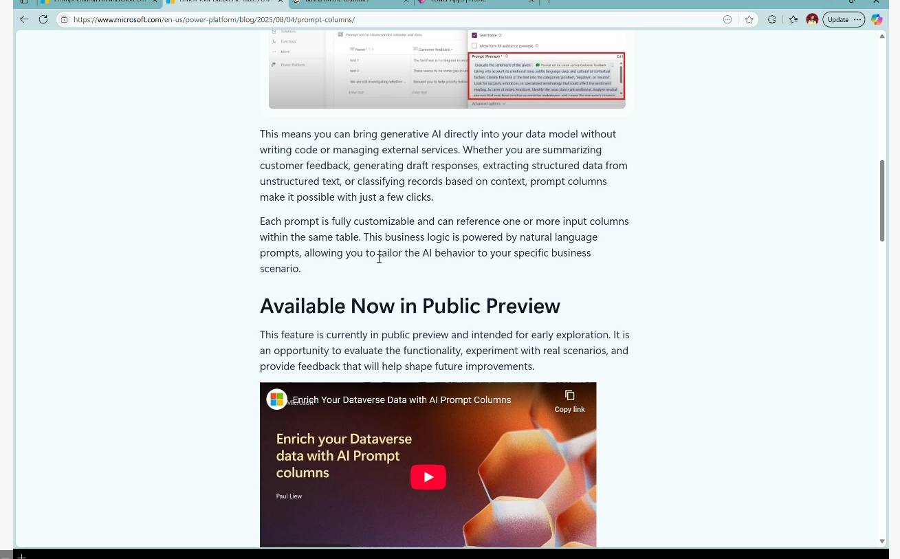Open the Extensions puzzle icon
Screen dimensions: 900x559
[771, 19]
